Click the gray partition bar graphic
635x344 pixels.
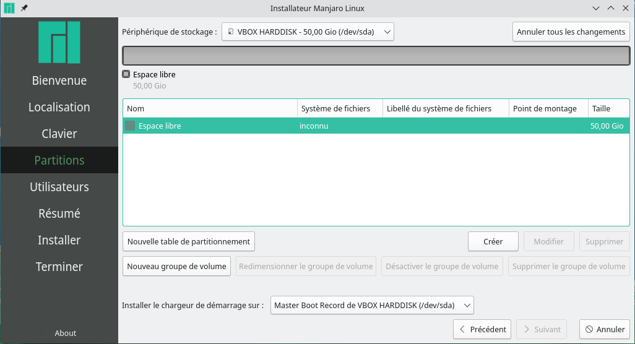coord(376,56)
